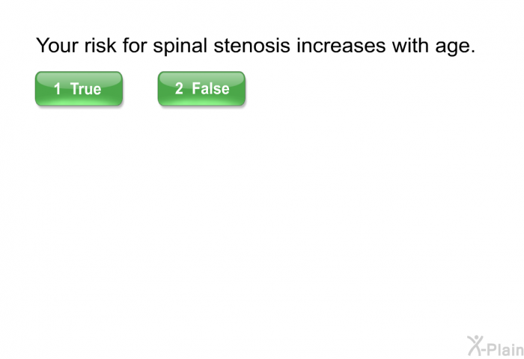Click the word "age" ending the statement
524x359 pixels.
tap(452, 47)
